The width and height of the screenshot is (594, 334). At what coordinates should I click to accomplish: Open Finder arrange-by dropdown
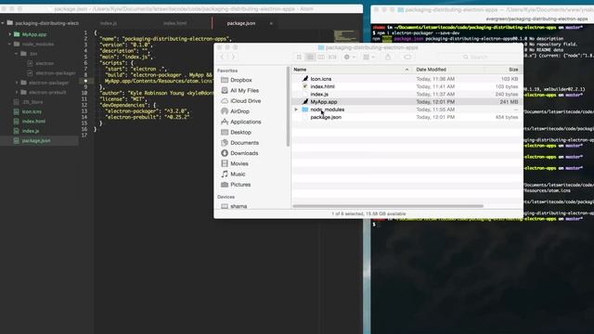pos(368,57)
